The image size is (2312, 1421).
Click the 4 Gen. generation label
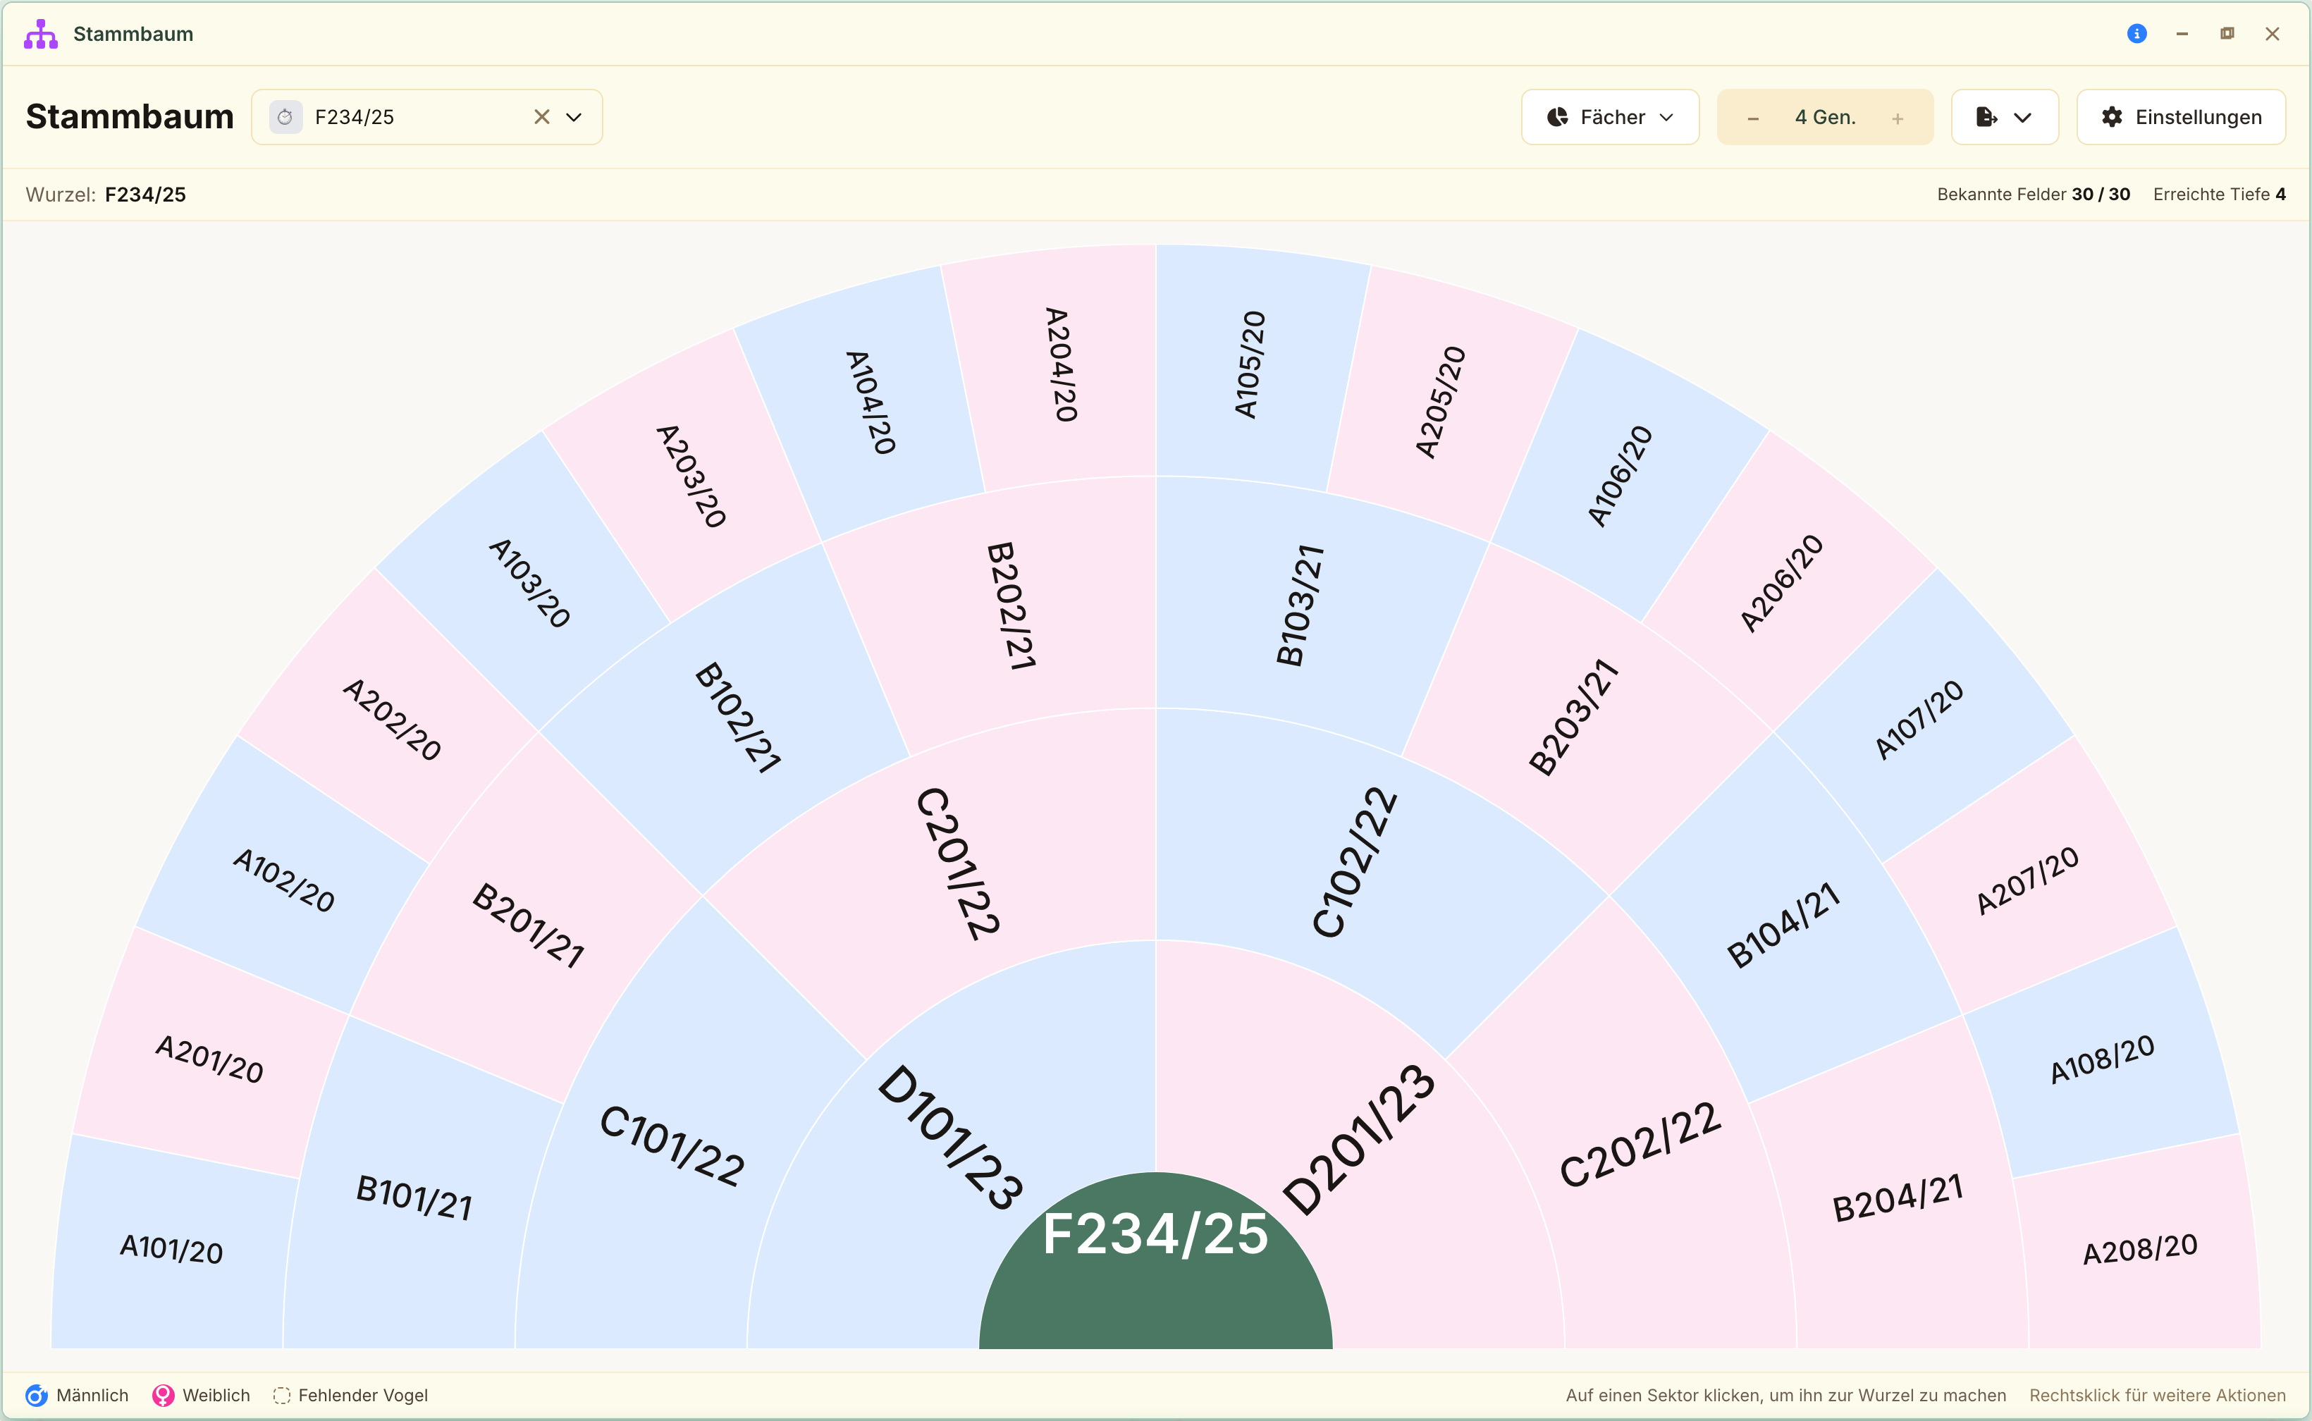1824,118
